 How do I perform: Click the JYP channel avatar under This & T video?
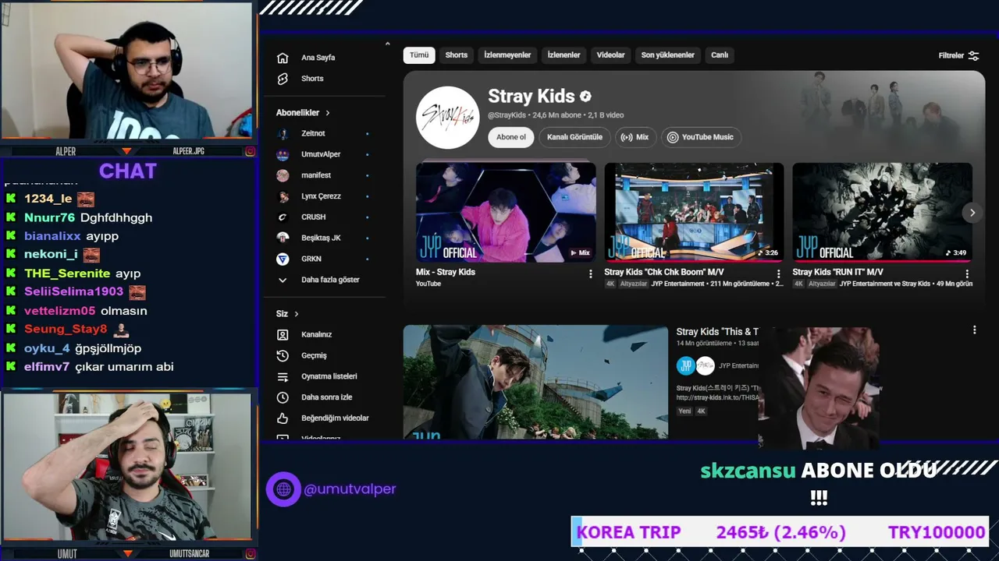point(686,365)
